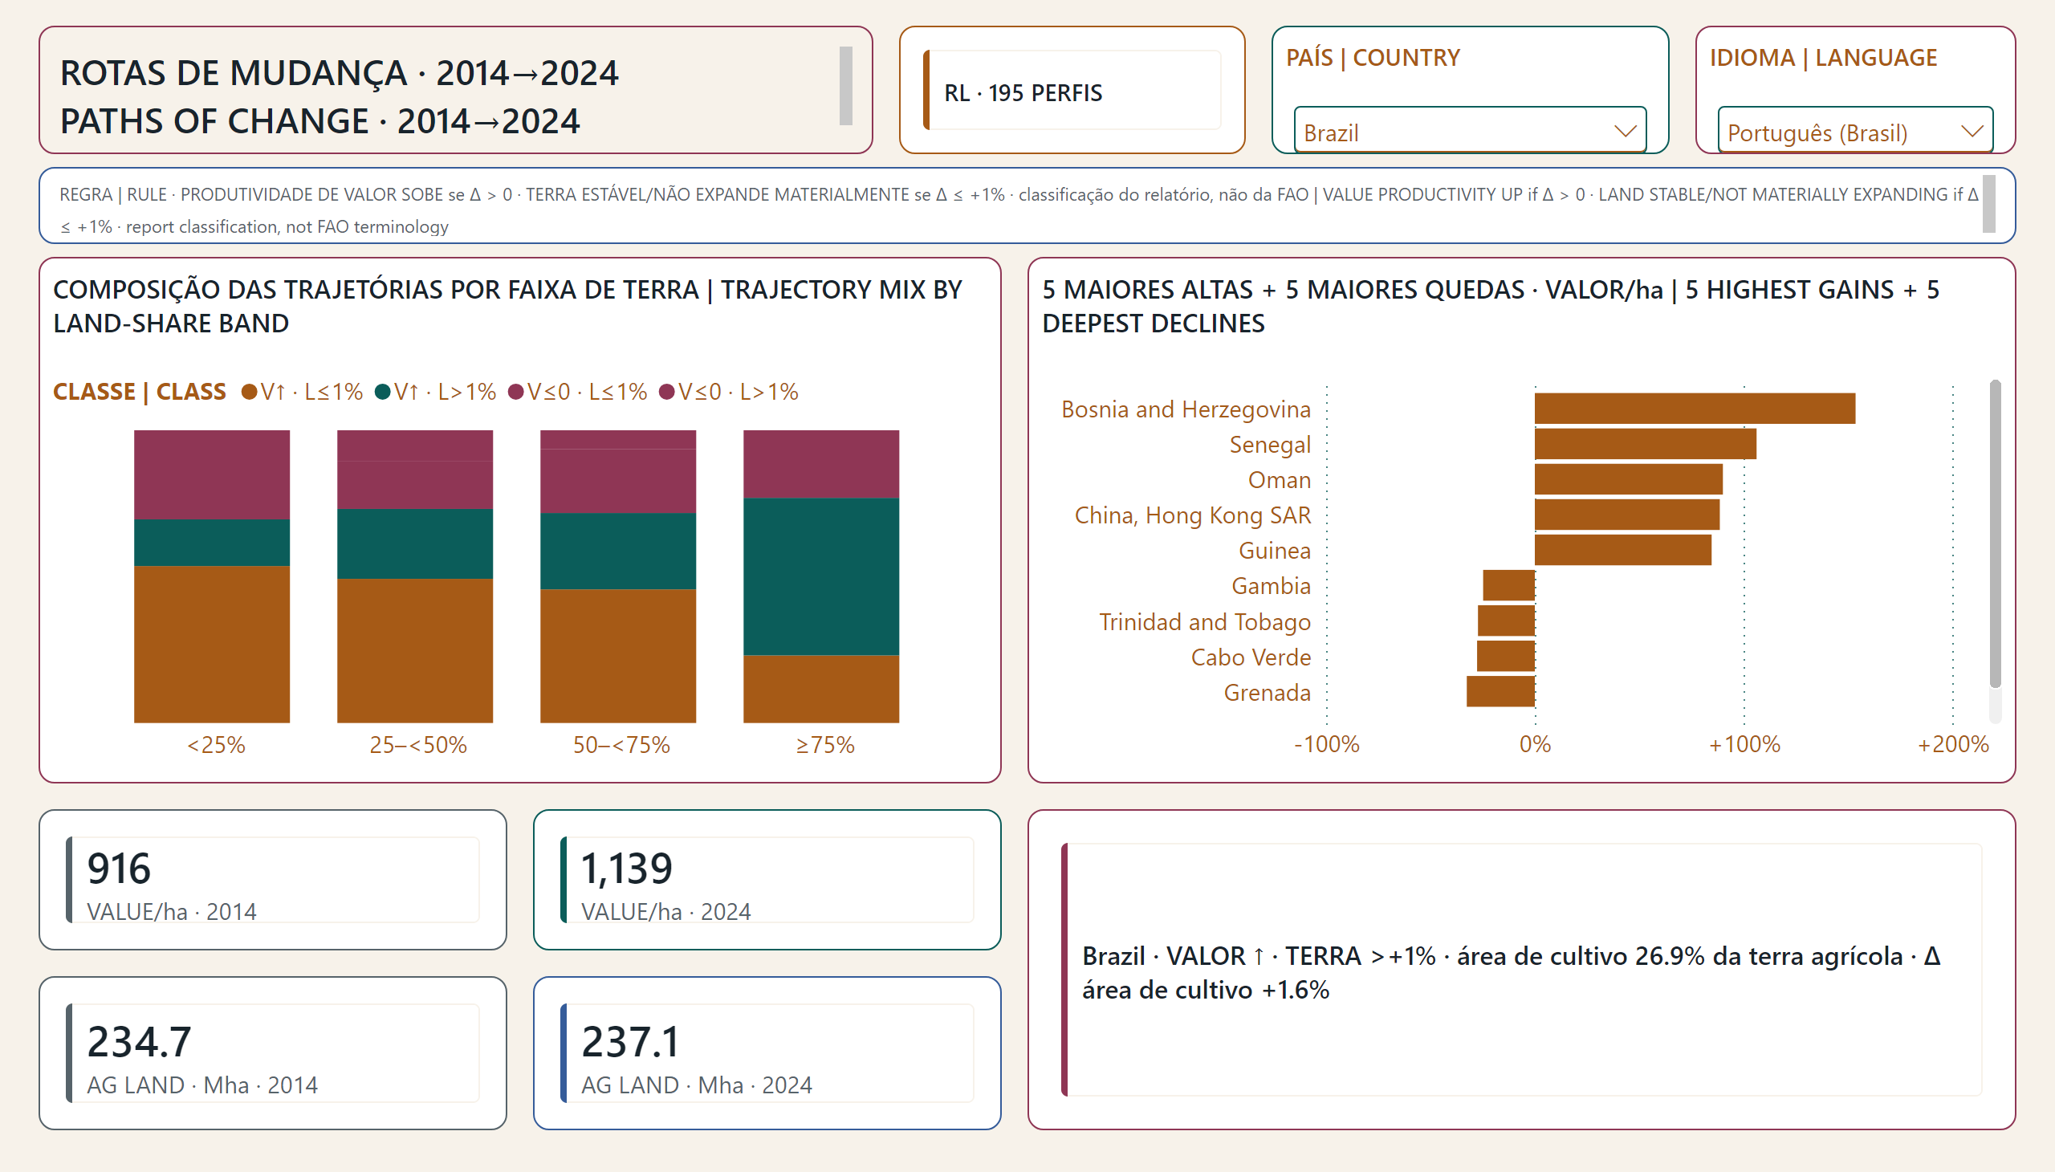Click the RL · 195 PERFIS card
The width and height of the screenshot is (2055, 1172).
coord(1072,89)
